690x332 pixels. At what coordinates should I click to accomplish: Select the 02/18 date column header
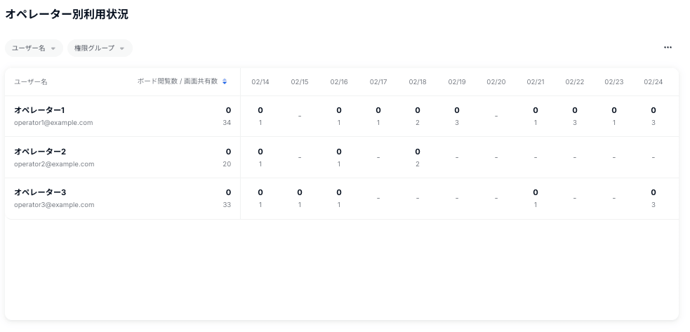click(x=418, y=82)
